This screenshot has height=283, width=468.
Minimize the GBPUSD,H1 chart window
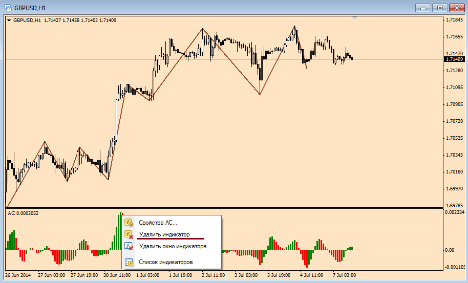point(423,8)
